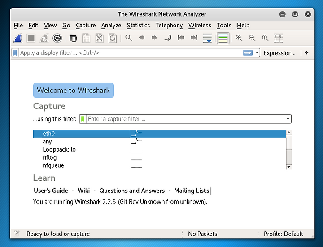323x247 pixels.
Task: Add a display filter button with plus
Action: pyautogui.click(x=307, y=53)
